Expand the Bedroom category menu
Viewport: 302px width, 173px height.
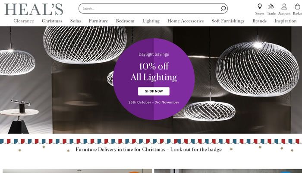click(x=125, y=21)
